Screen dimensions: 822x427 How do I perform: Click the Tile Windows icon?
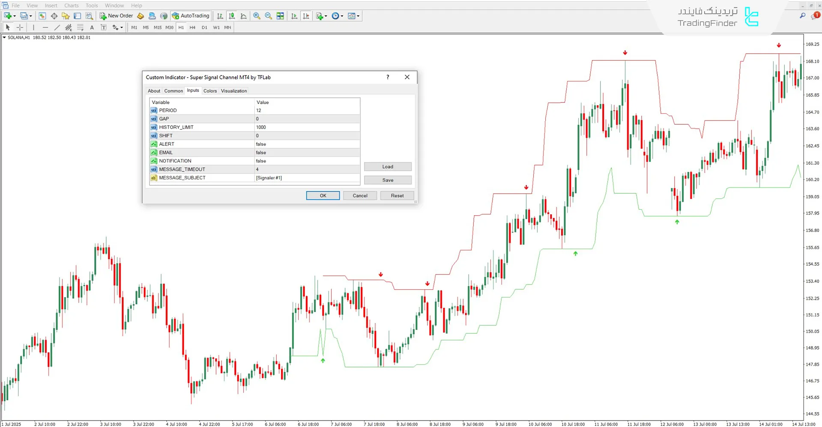(280, 16)
